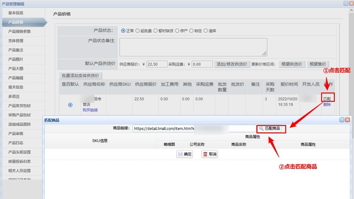Choose the 清库 status radio

point(206,31)
